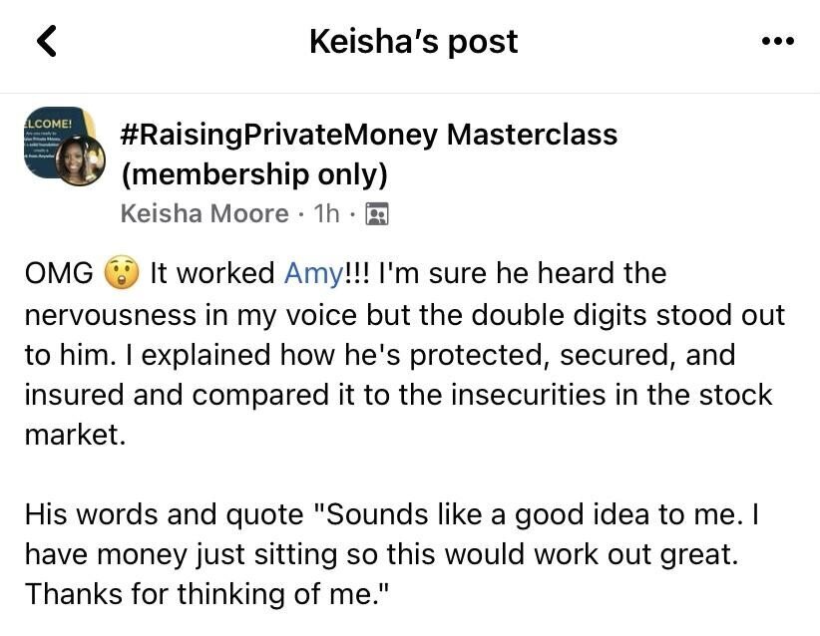This screenshot has width=820, height=636.
Task: Open the tagged "Amy" mention
Action: click(x=313, y=273)
